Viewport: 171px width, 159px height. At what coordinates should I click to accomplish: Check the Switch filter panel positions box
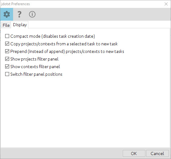tap(7, 74)
